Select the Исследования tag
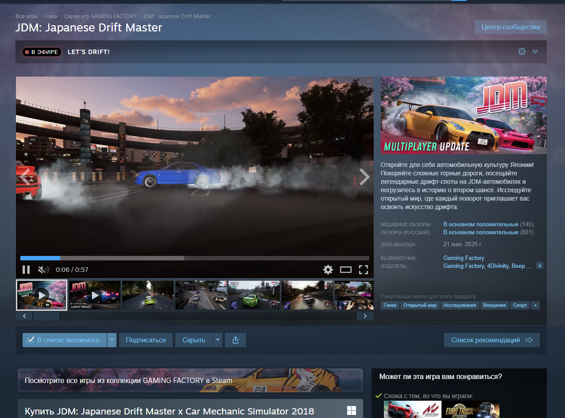This screenshot has width=565, height=418. click(460, 305)
